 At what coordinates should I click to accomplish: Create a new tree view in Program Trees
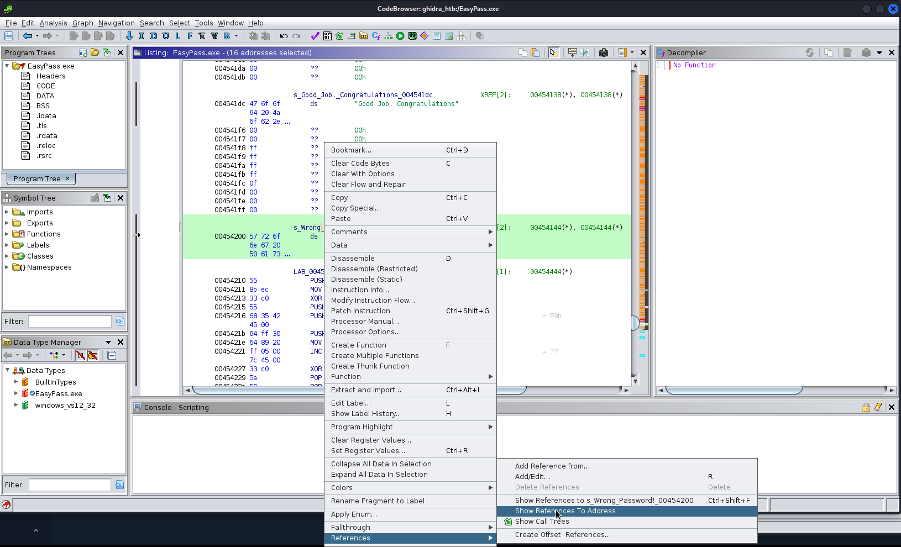pyautogui.click(x=83, y=52)
